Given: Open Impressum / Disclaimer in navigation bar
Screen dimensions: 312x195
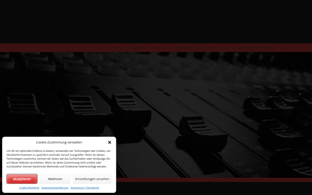Looking at the screenshot, I should 194,48.
